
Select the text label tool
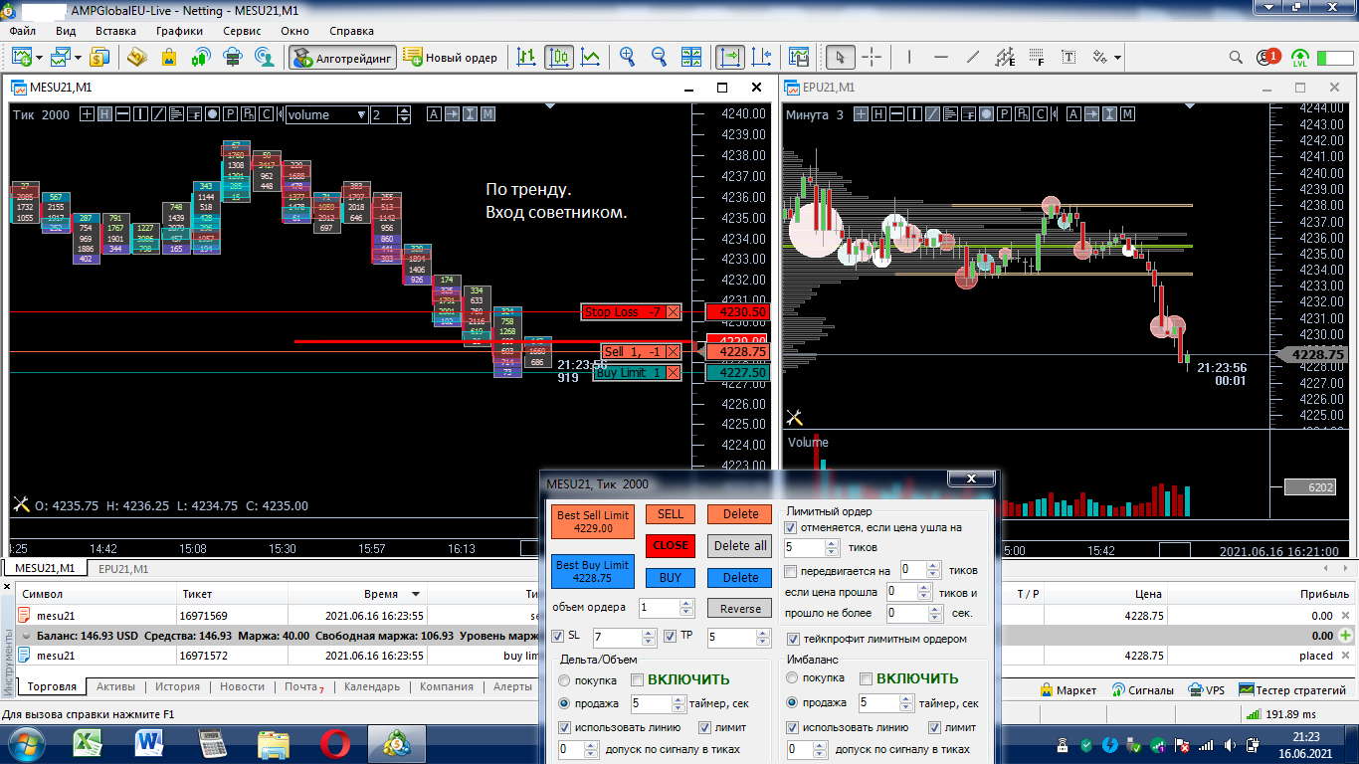coord(1068,58)
